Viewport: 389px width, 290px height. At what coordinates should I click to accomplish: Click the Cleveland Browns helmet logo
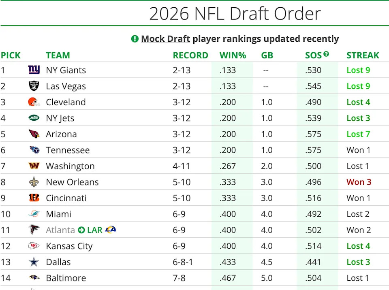coord(34,102)
